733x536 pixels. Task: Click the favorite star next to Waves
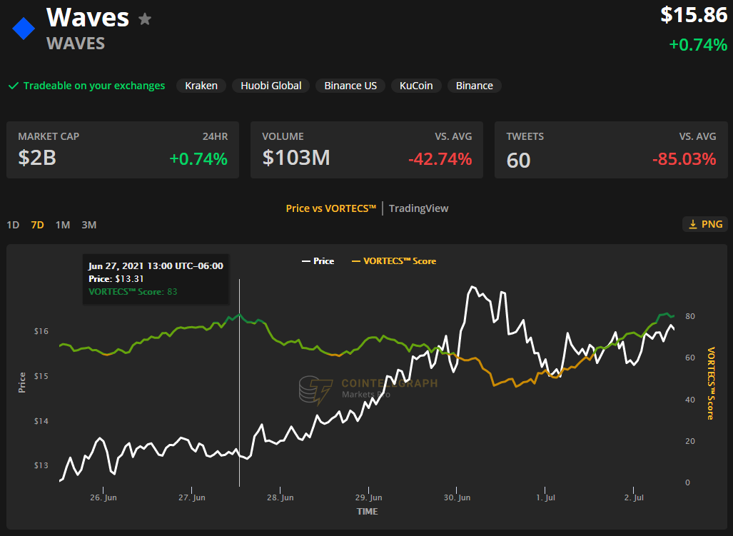click(x=145, y=19)
